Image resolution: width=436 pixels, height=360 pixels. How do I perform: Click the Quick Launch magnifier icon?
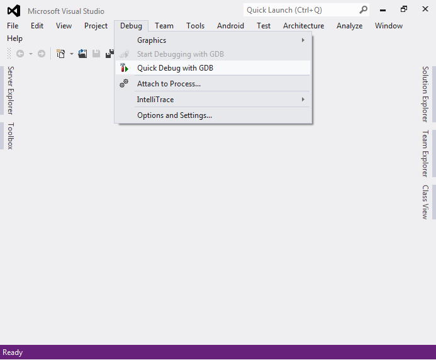pos(363,10)
